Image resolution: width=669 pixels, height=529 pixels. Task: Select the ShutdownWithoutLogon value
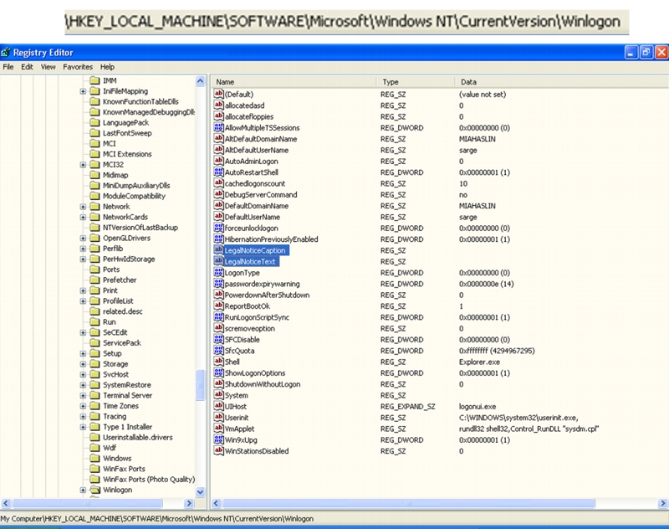[263, 384]
